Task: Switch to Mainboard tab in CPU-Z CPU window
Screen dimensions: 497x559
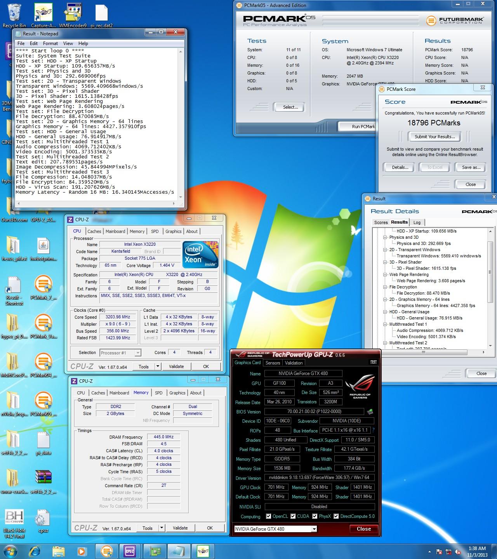Action: pos(115,231)
